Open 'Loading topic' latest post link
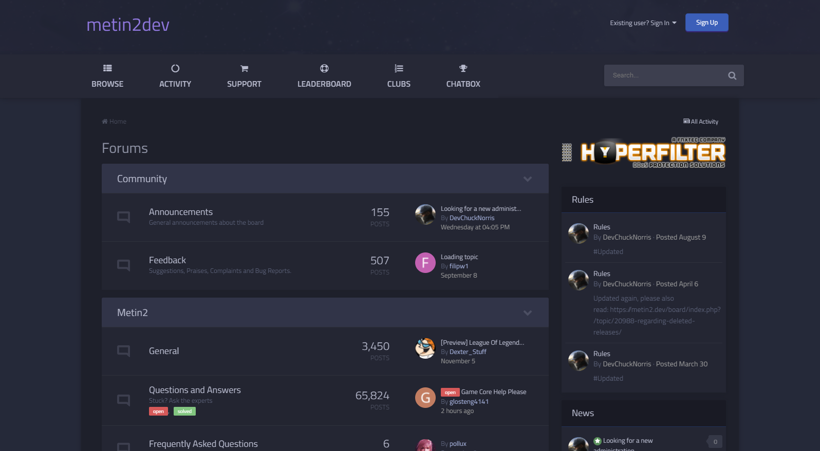The height and width of the screenshot is (451, 820). (x=459, y=257)
